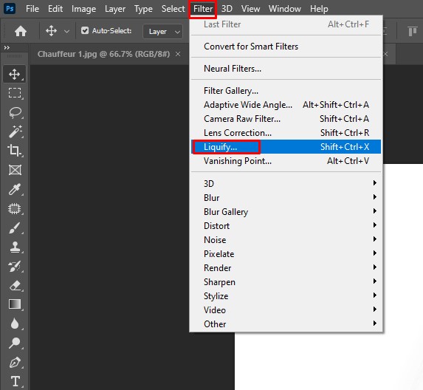Open the Type menu
The width and height of the screenshot is (423, 390).
pyautogui.click(x=143, y=9)
